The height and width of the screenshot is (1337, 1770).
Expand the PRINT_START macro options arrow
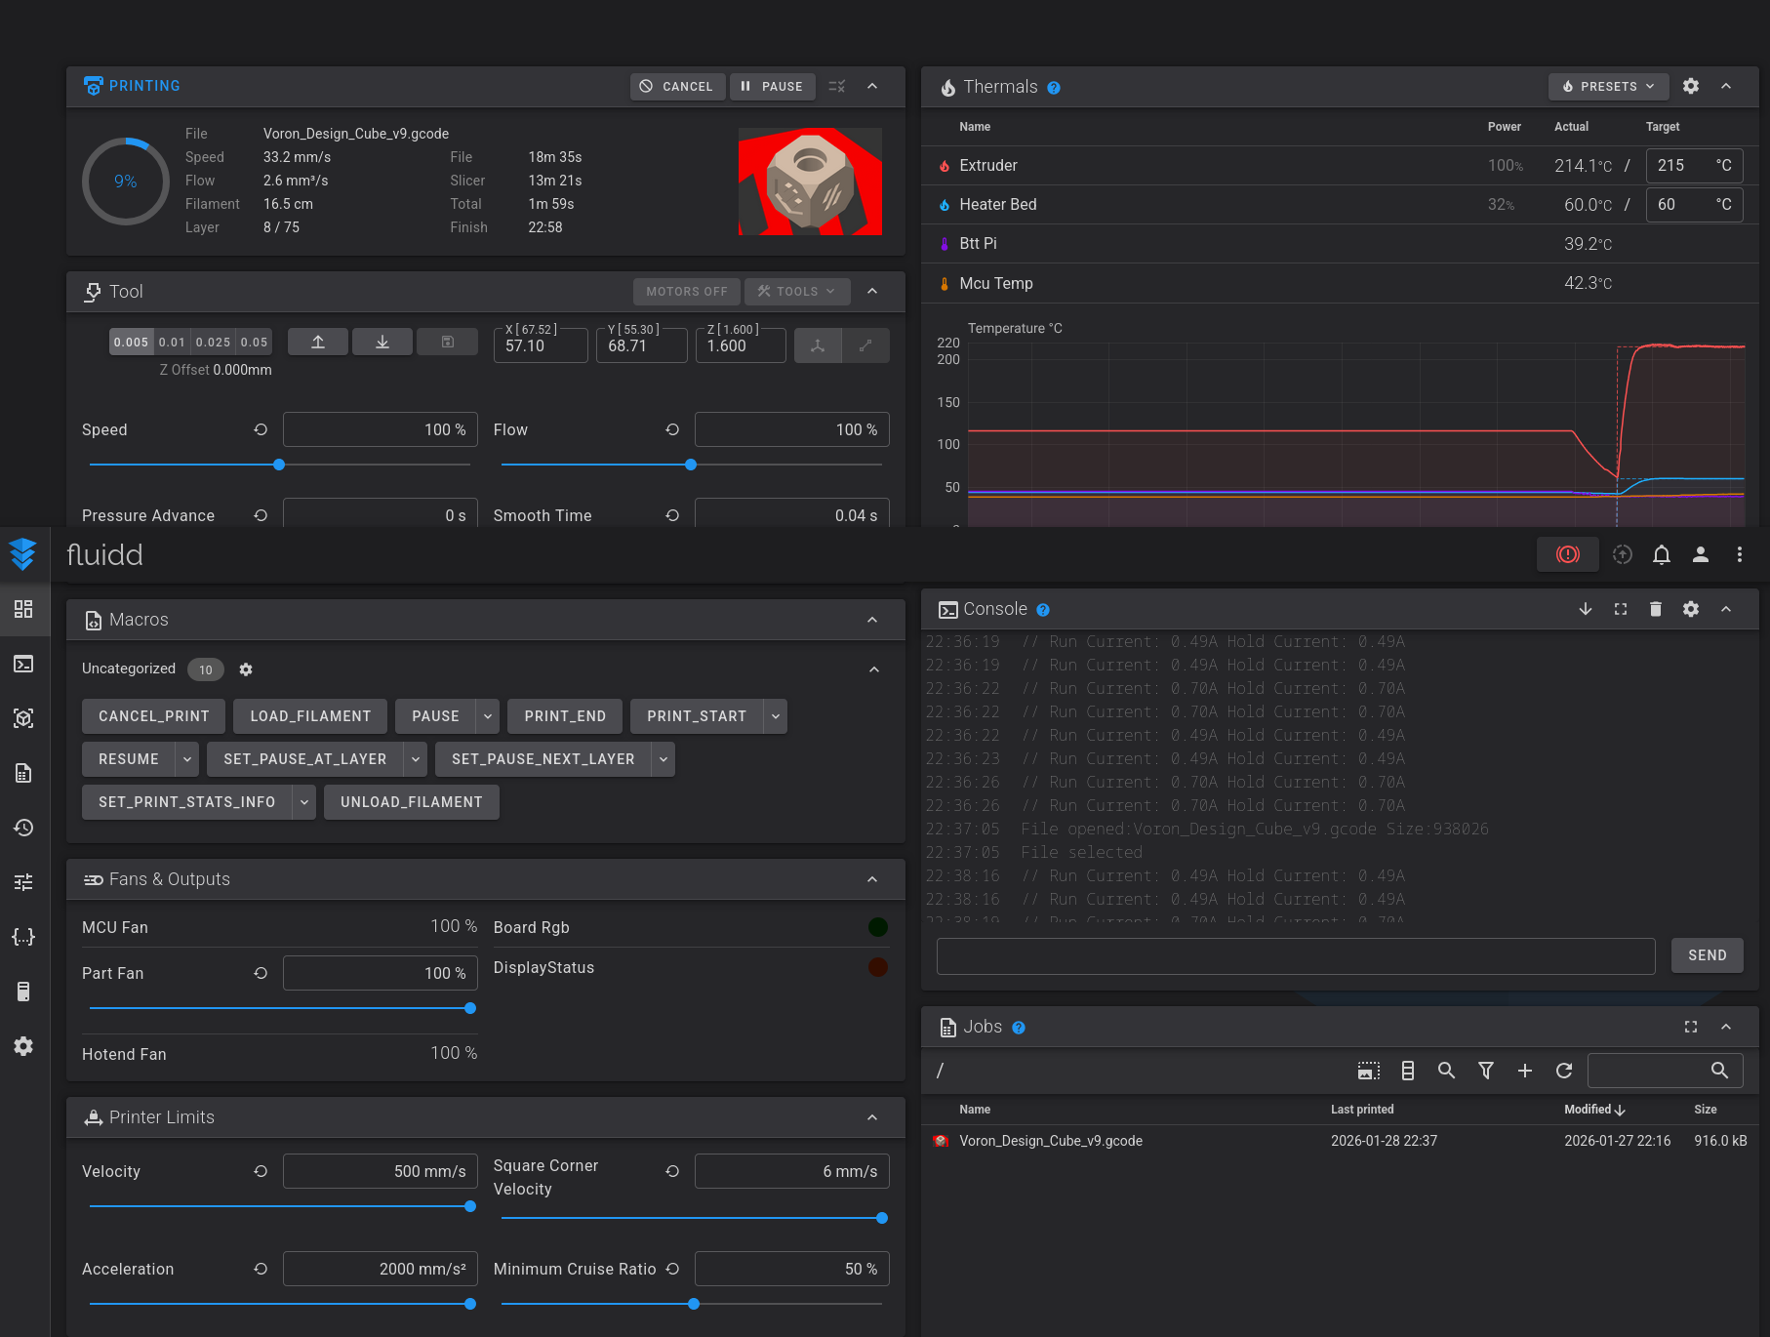776,716
